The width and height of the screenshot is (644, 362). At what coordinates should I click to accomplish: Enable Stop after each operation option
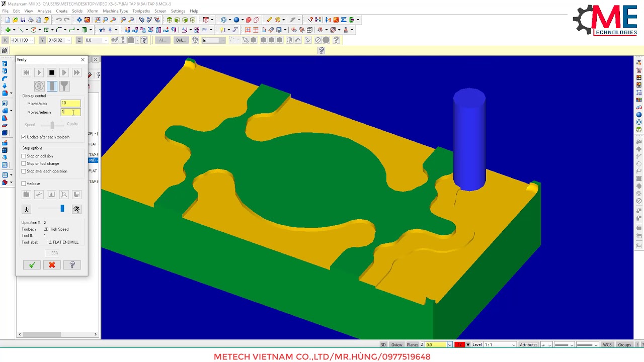point(24,171)
